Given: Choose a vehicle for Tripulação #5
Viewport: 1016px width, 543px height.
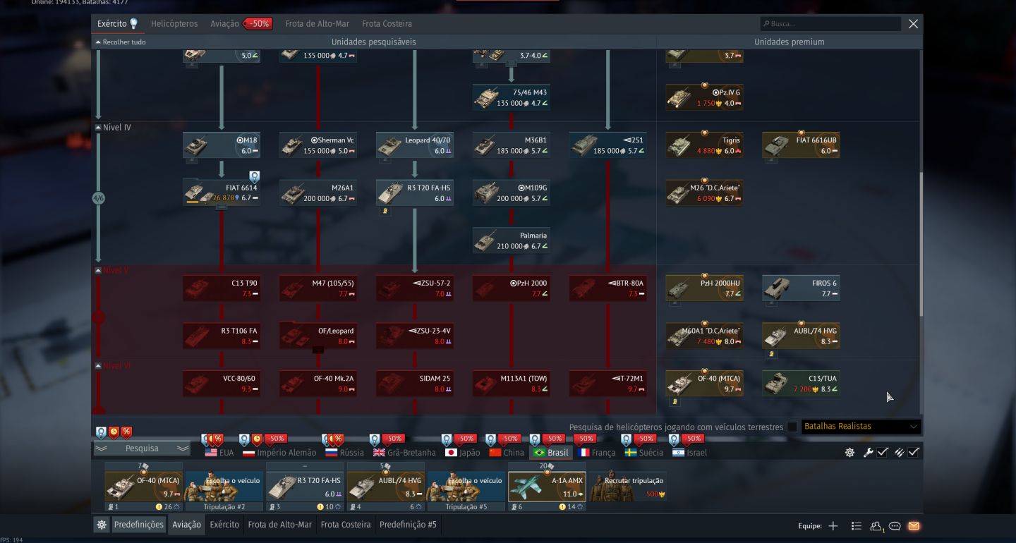Looking at the screenshot, I should click(466, 487).
